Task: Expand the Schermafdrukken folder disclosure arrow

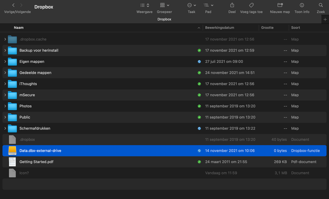Action: 5,128
